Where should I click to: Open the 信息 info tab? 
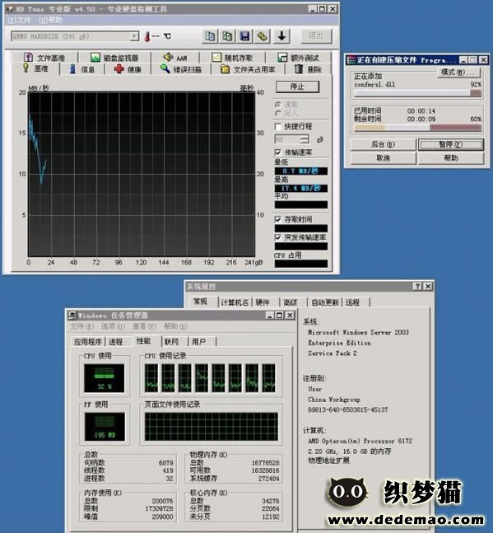coord(82,69)
